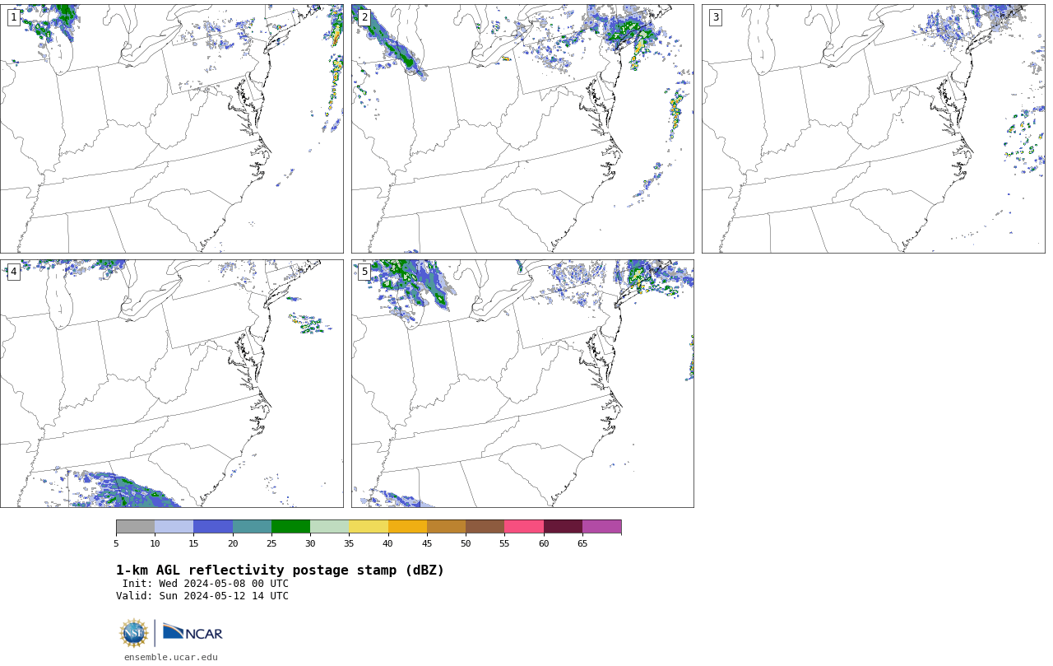Click the ensemble.ucar.edu text
The width and height of the screenshot is (1053, 666).
tap(171, 657)
